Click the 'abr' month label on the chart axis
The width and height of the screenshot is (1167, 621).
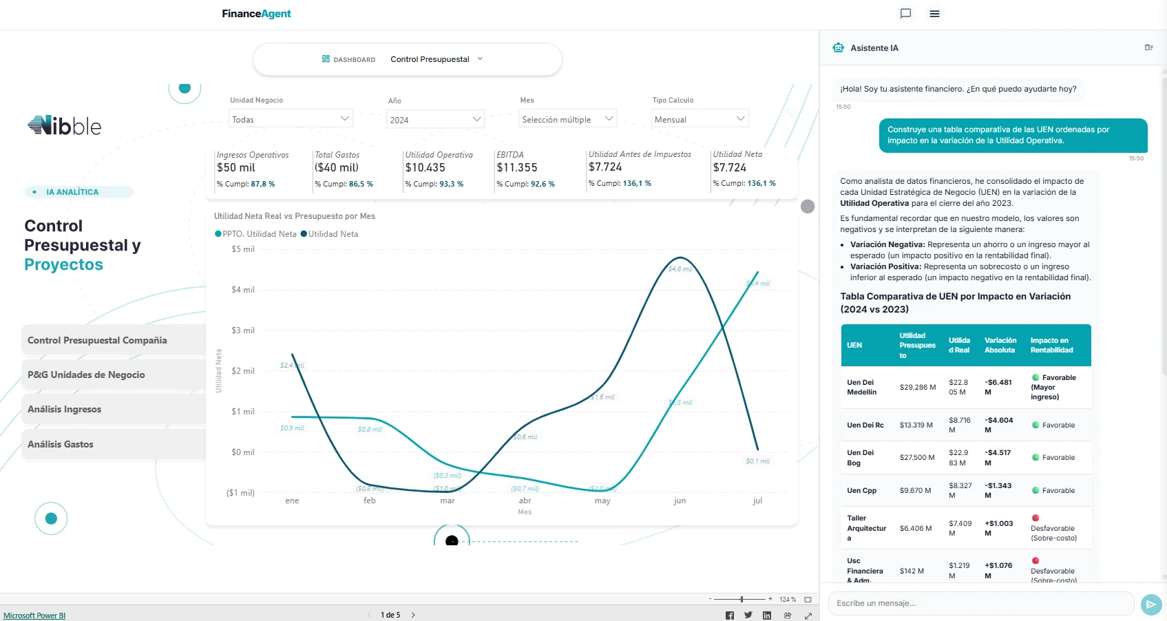525,501
